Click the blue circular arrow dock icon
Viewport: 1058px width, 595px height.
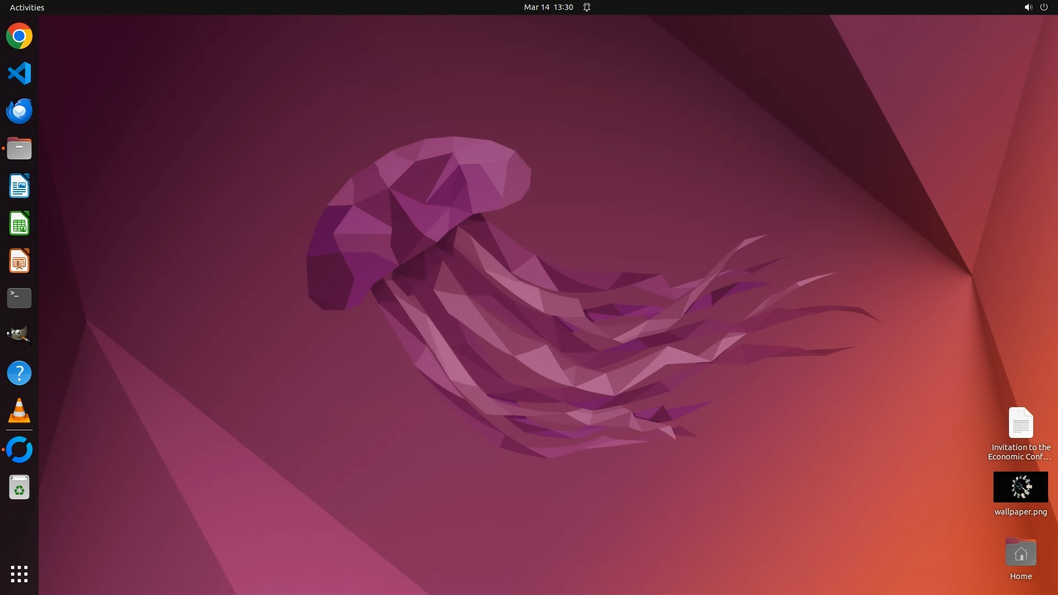pos(19,450)
